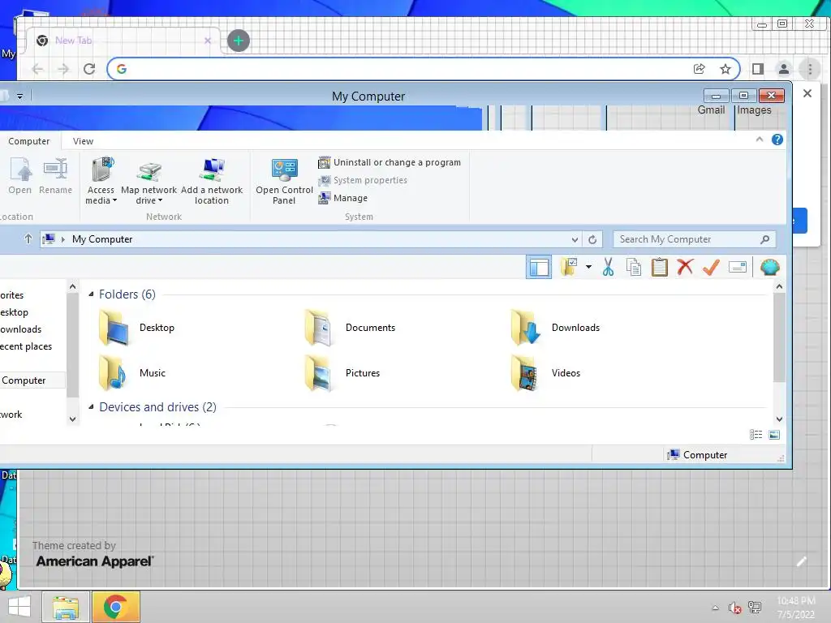The width and height of the screenshot is (831, 623).
Task: Select the Desktop folder
Action: [136, 328]
